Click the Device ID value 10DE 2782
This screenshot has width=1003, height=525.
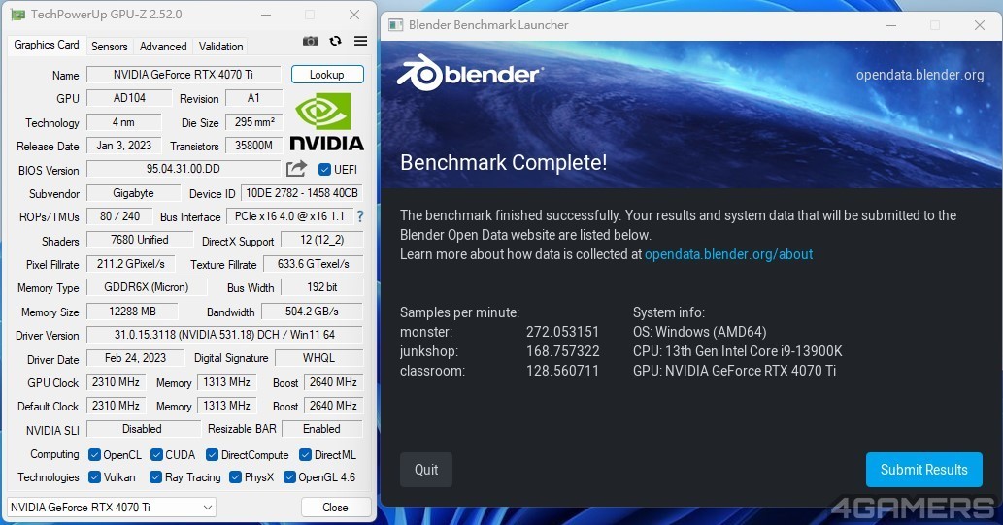click(302, 193)
